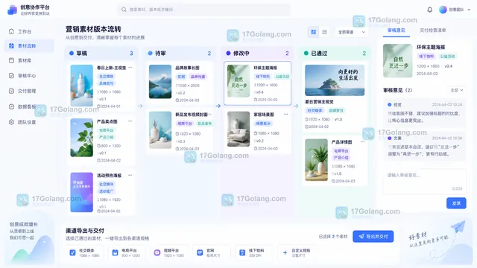Open the notification bell
477x268 pixels.
pyautogui.click(x=429, y=10)
